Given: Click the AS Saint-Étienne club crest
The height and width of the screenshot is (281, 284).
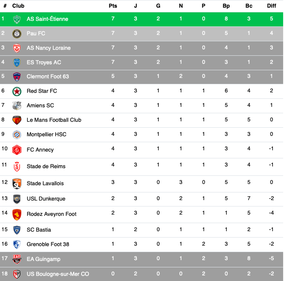Looking at the screenshot, I should tap(17, 19).
